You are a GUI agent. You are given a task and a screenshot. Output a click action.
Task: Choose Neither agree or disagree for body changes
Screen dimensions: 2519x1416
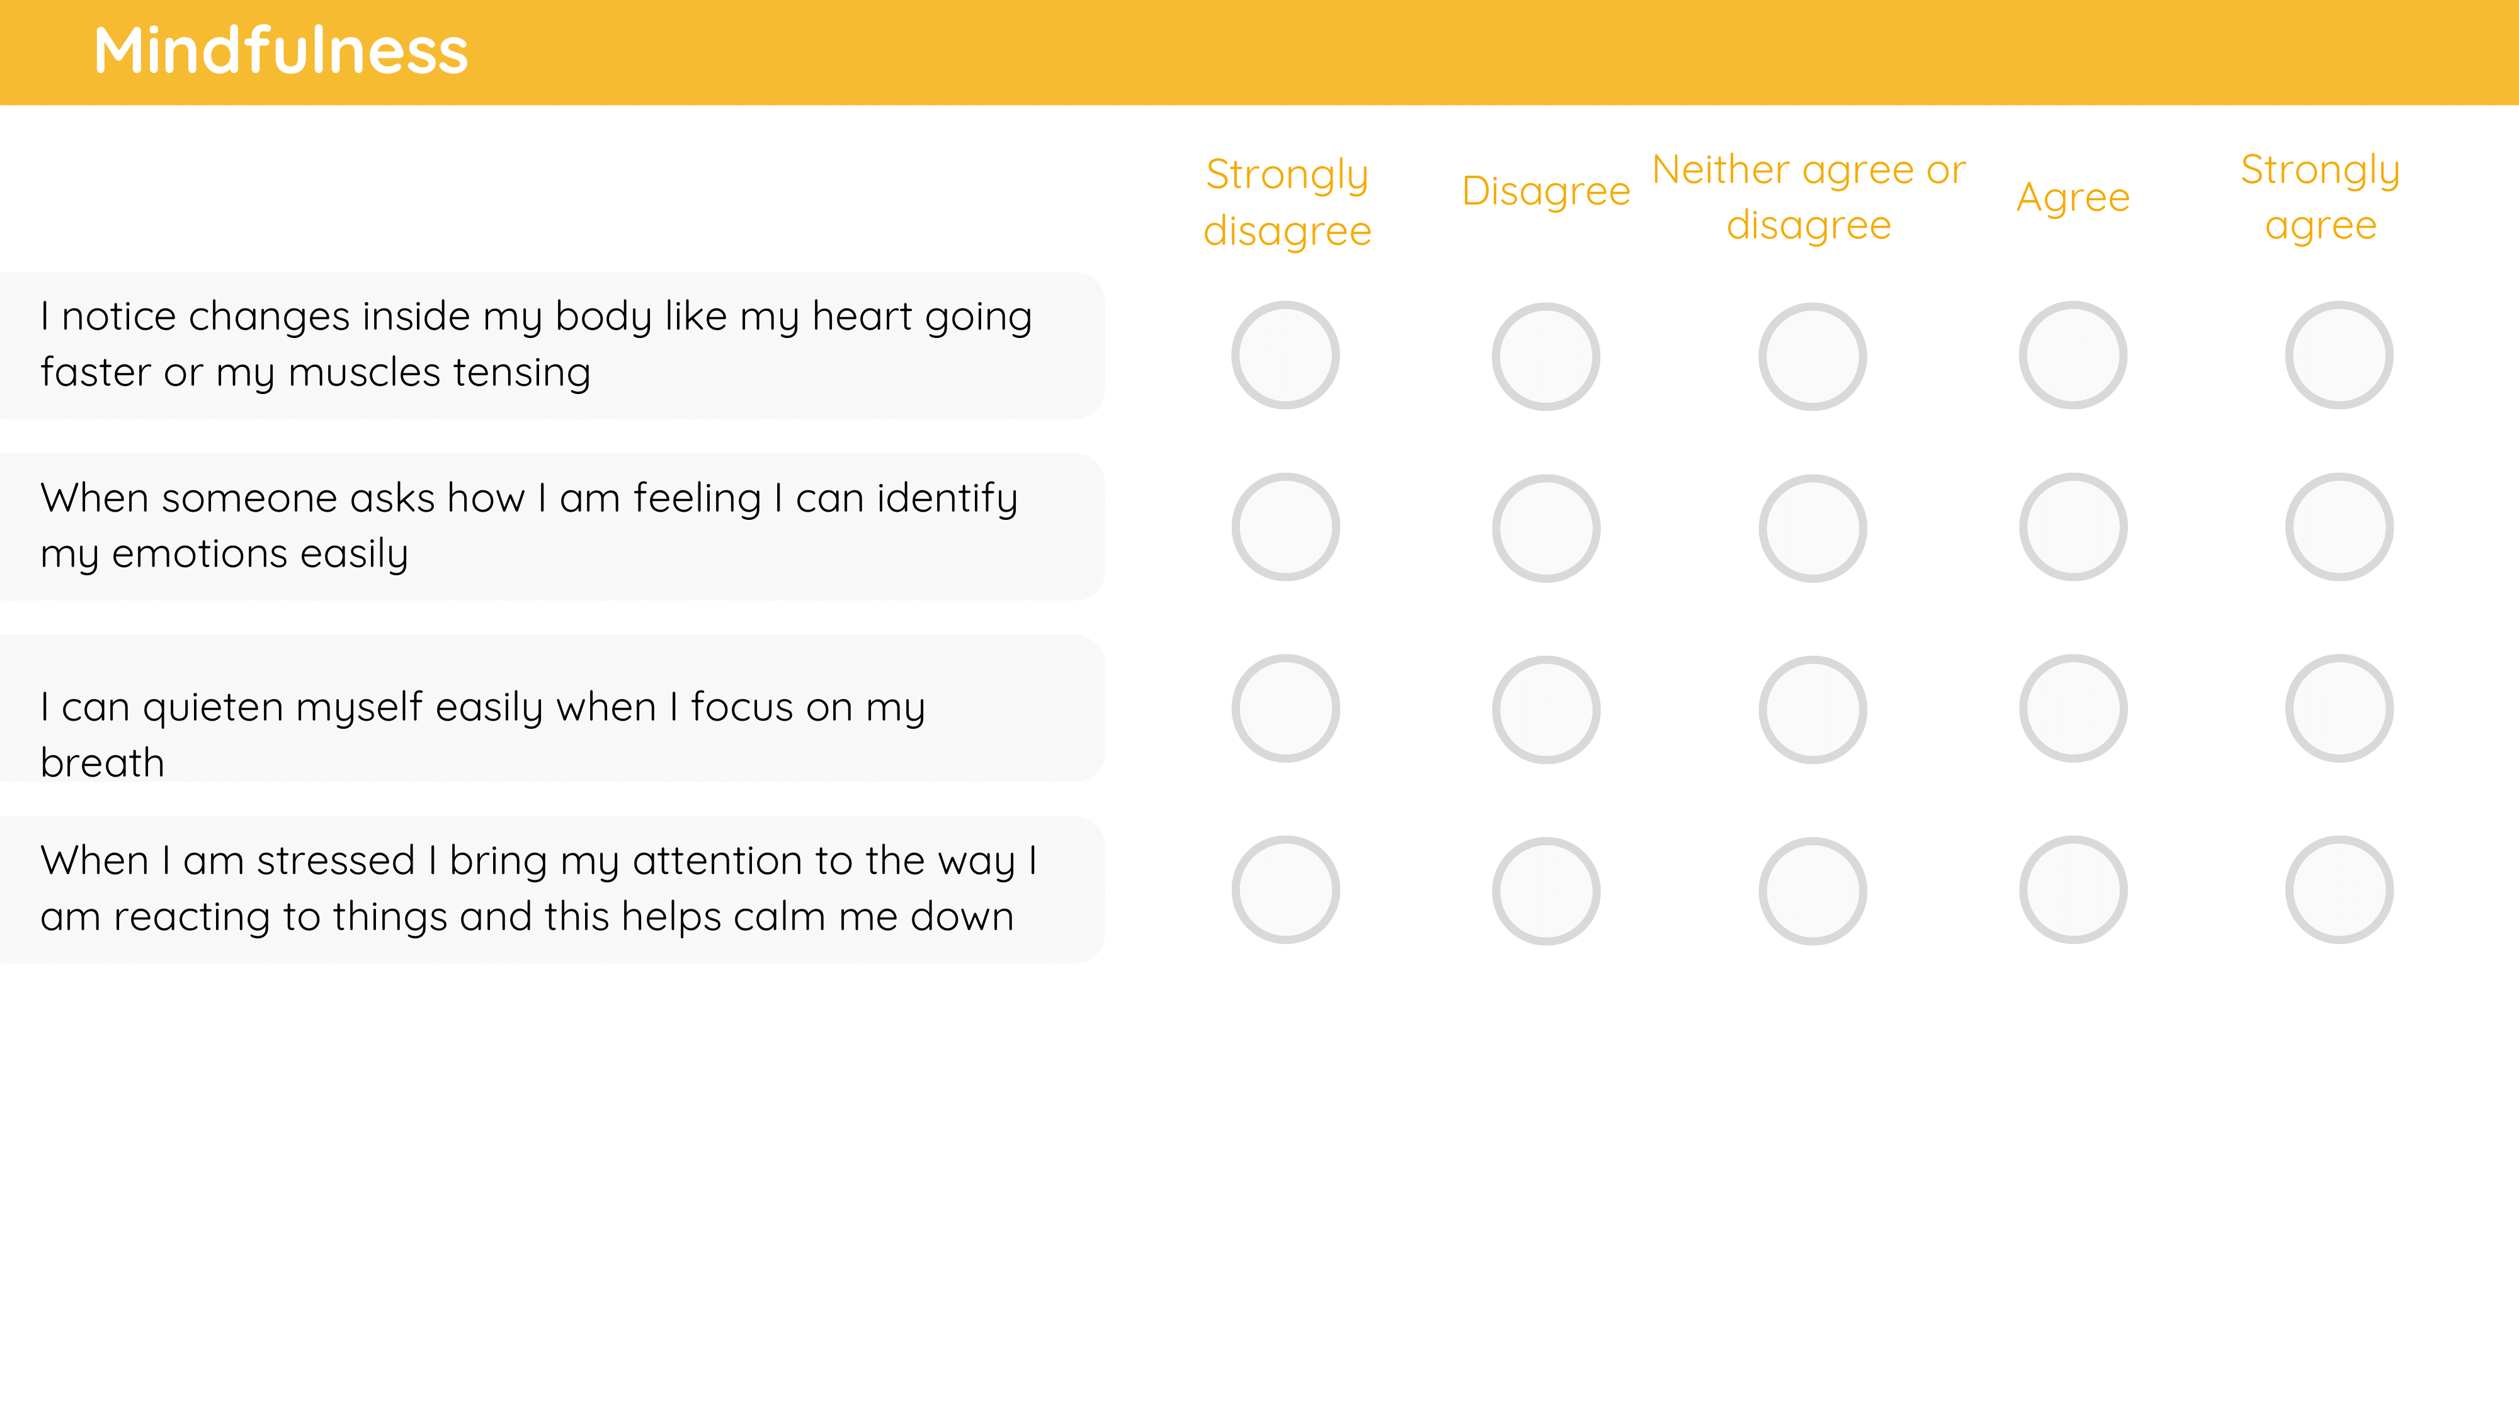click(x=1812, y=357)
